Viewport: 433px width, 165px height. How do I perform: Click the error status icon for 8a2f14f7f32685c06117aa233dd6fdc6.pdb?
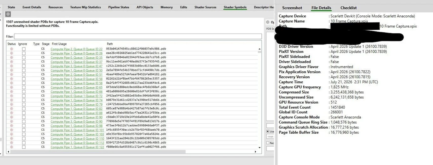11,83
